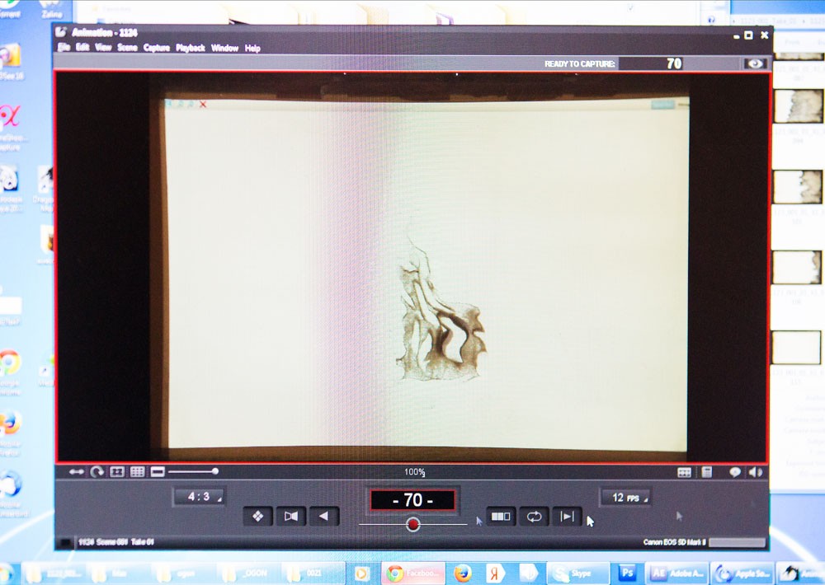Rotate the view with the circular arrow icon
This screenshot has width=825, height=585.
pyautogui.click(x=97, y=472)
